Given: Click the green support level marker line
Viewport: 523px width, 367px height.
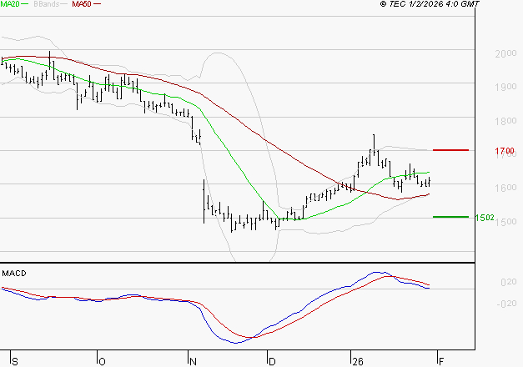Looking at the screenshot, I should [x=450, y=217].
